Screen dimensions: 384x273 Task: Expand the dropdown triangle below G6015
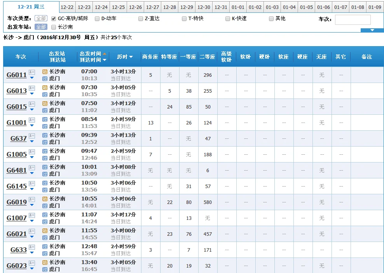pyautogui.click(x=32, y=109)
